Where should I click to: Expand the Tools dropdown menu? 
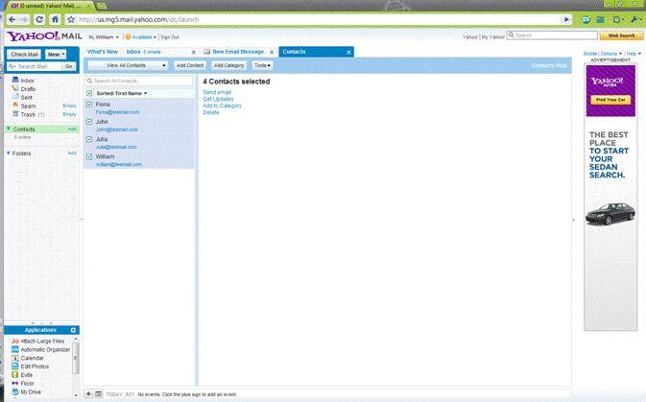click(262, 64)
